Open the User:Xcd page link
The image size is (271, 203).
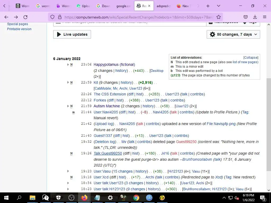pos(101,177)
